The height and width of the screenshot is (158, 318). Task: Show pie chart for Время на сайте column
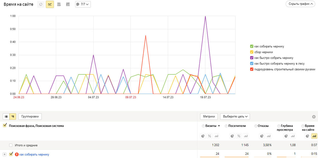tap(307, 136)
